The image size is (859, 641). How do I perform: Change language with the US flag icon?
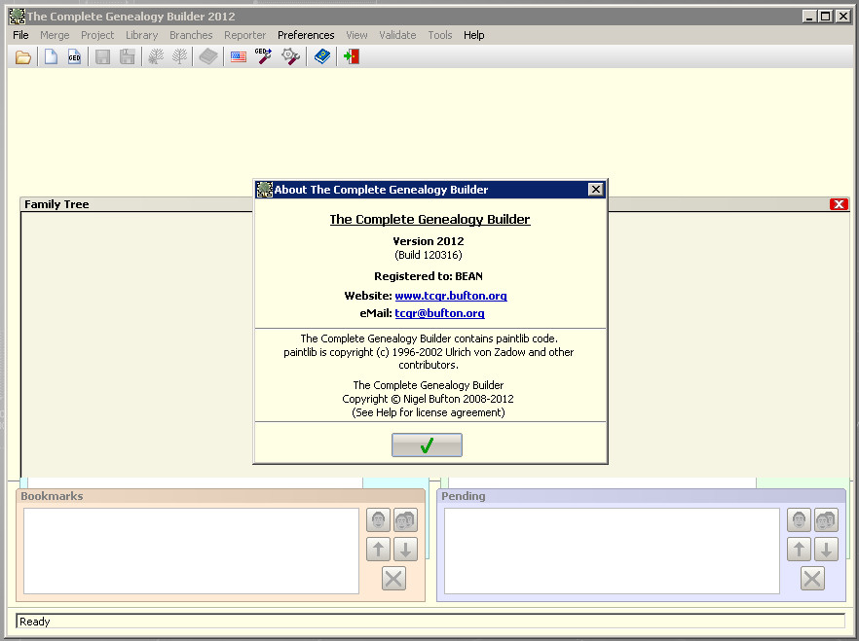click(239, 56)
